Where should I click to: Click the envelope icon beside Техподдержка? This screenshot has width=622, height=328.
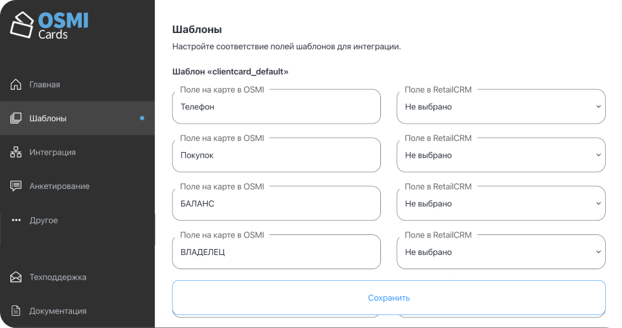pos(16,278)
